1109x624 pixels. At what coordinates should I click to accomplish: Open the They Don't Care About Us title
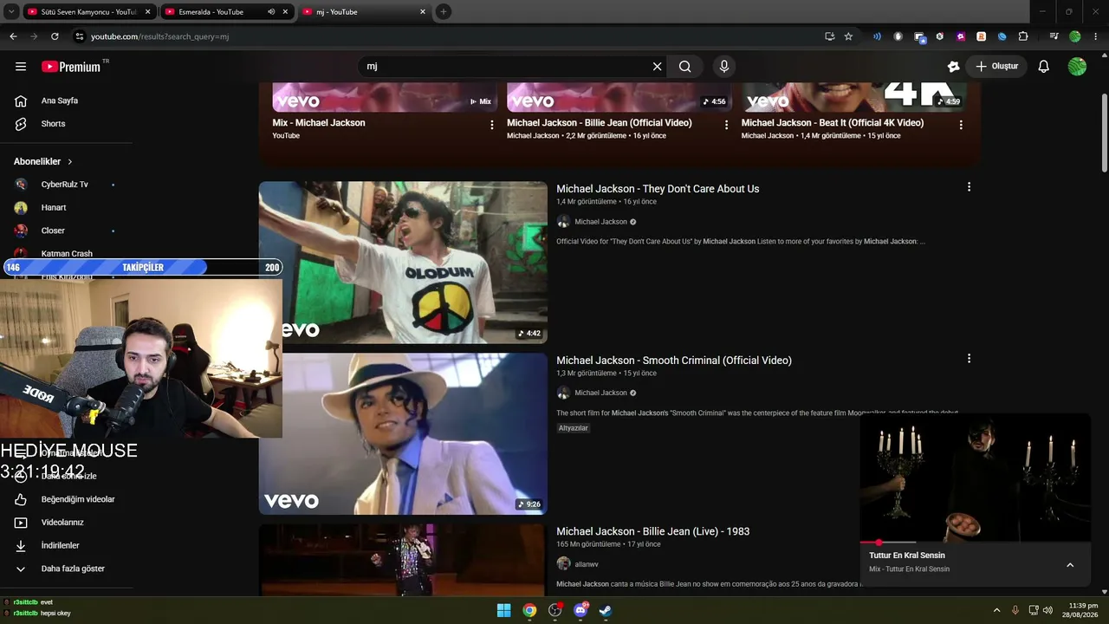[x=658, y=189]
